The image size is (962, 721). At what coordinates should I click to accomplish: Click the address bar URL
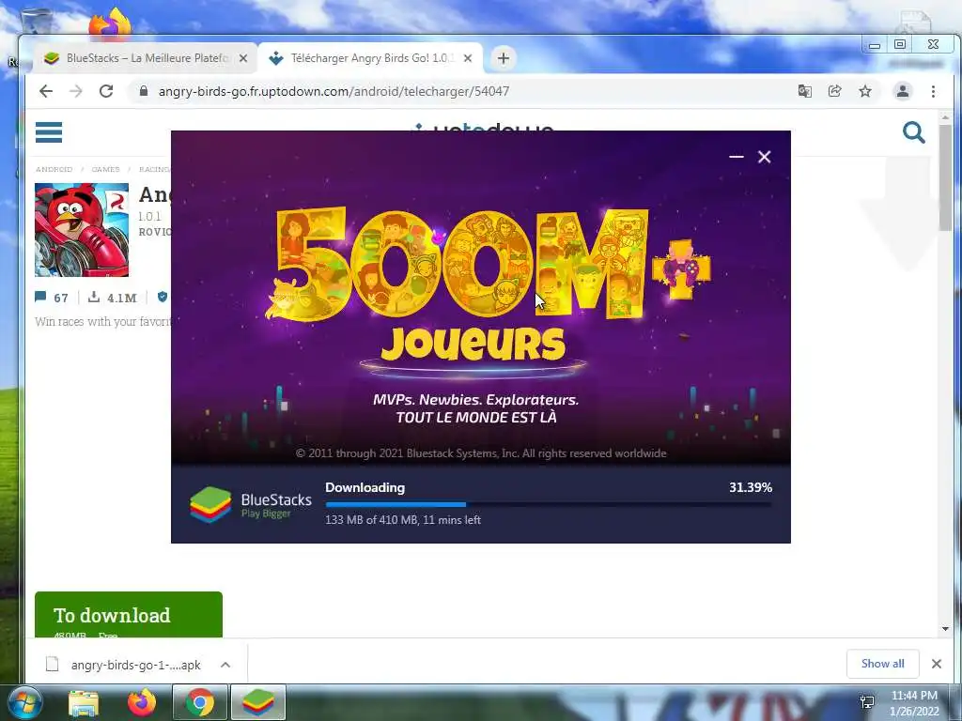click(334, 91)
